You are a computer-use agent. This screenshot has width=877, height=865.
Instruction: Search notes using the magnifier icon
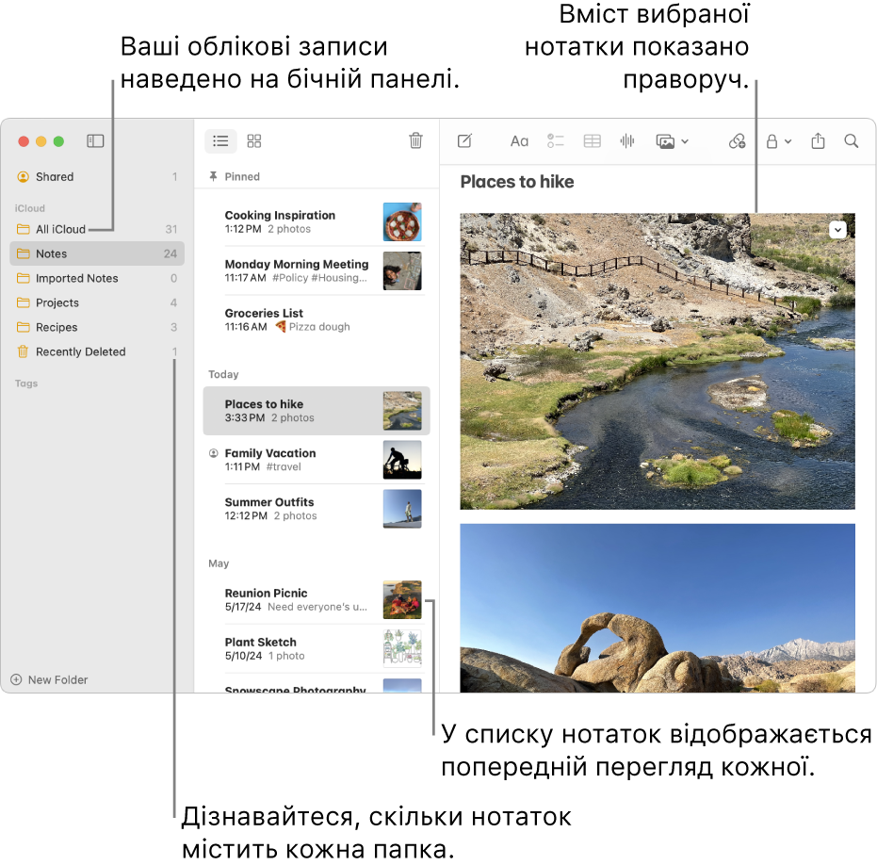[852, 141]
